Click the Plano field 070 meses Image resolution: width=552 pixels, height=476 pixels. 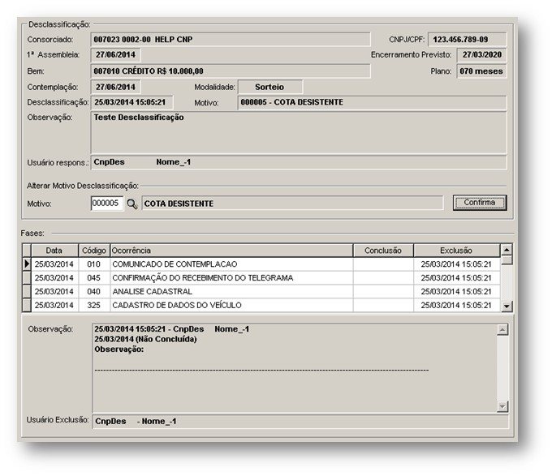(481, 71)
